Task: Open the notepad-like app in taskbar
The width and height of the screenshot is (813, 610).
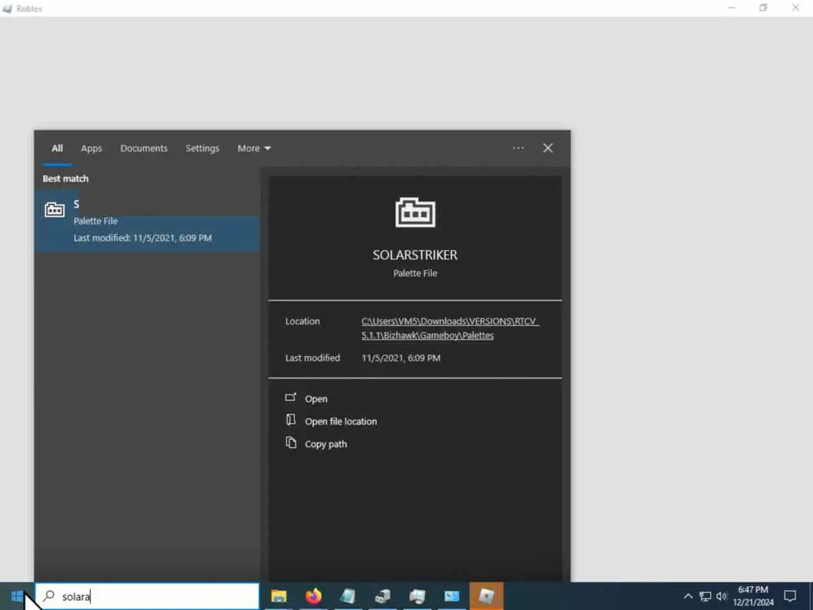Action: pos(348,597)
